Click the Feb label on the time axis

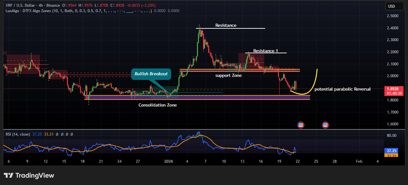pos(359,161)
